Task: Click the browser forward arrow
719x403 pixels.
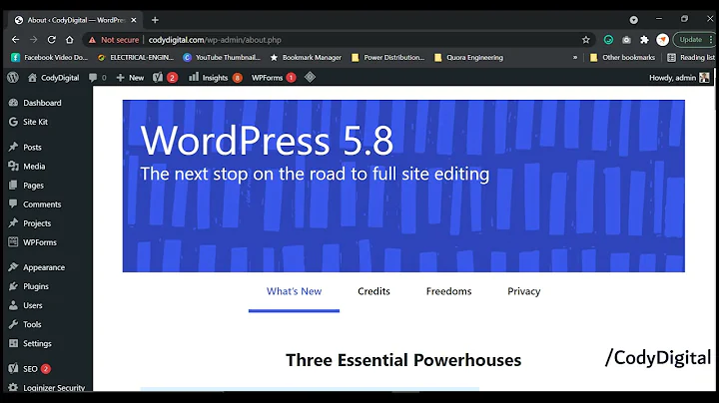Action: click(x=34, y=40)
